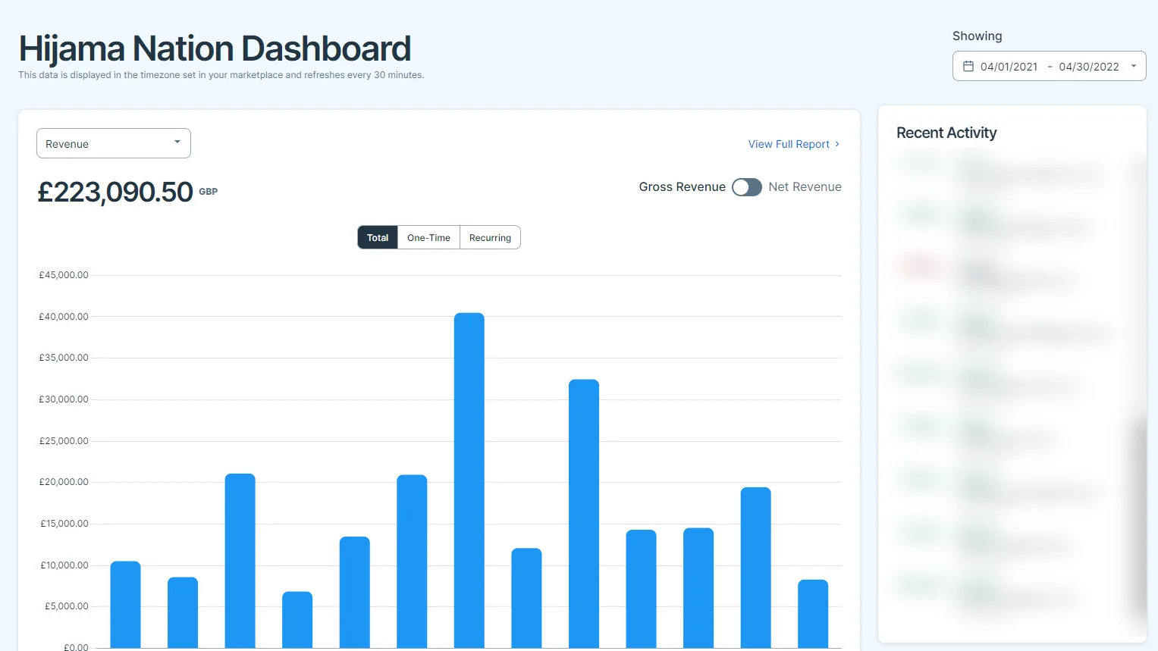Click the GBP currency label
The width and height of the screenshot is (1158, 651).
(209, 192)
